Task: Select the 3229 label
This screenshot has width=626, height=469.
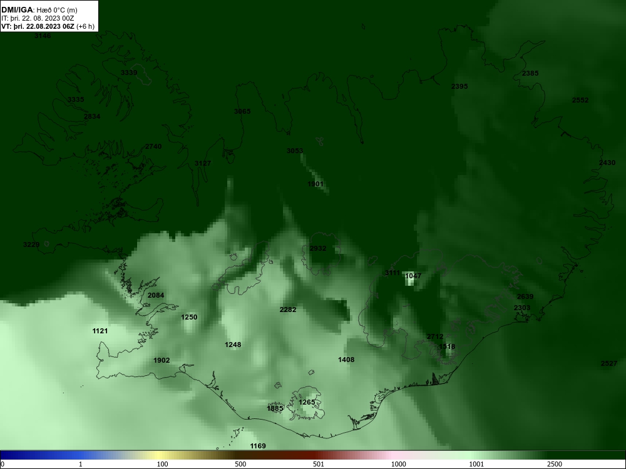Action: (x=31, y=245)
